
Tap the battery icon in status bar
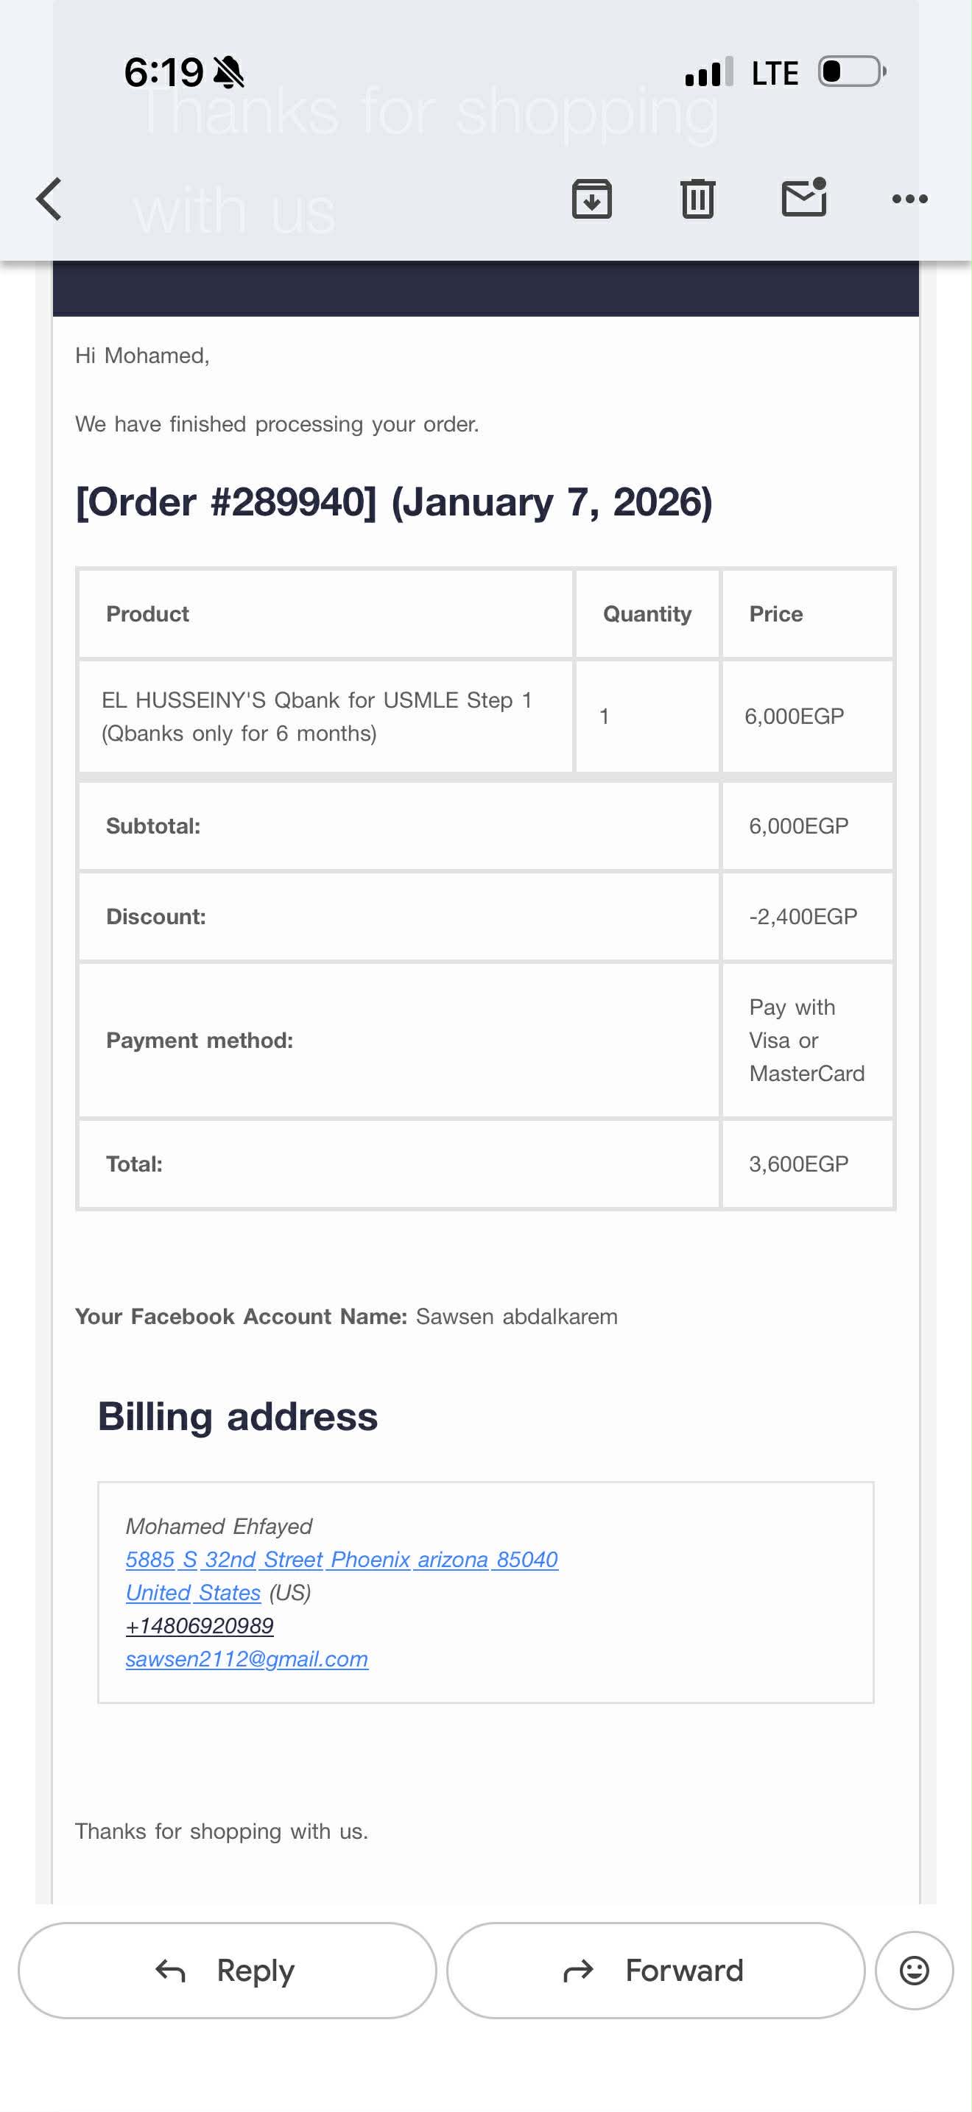coord(851,72)
